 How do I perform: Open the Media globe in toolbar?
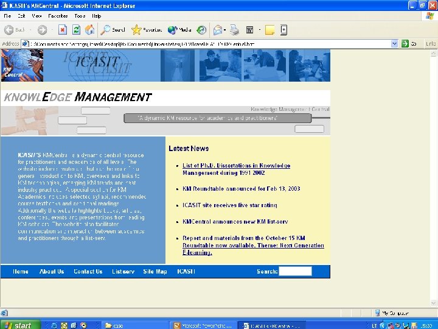(172, 30)
